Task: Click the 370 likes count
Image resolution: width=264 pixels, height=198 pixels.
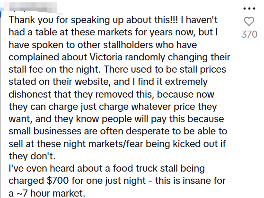Action: [249, 34]
